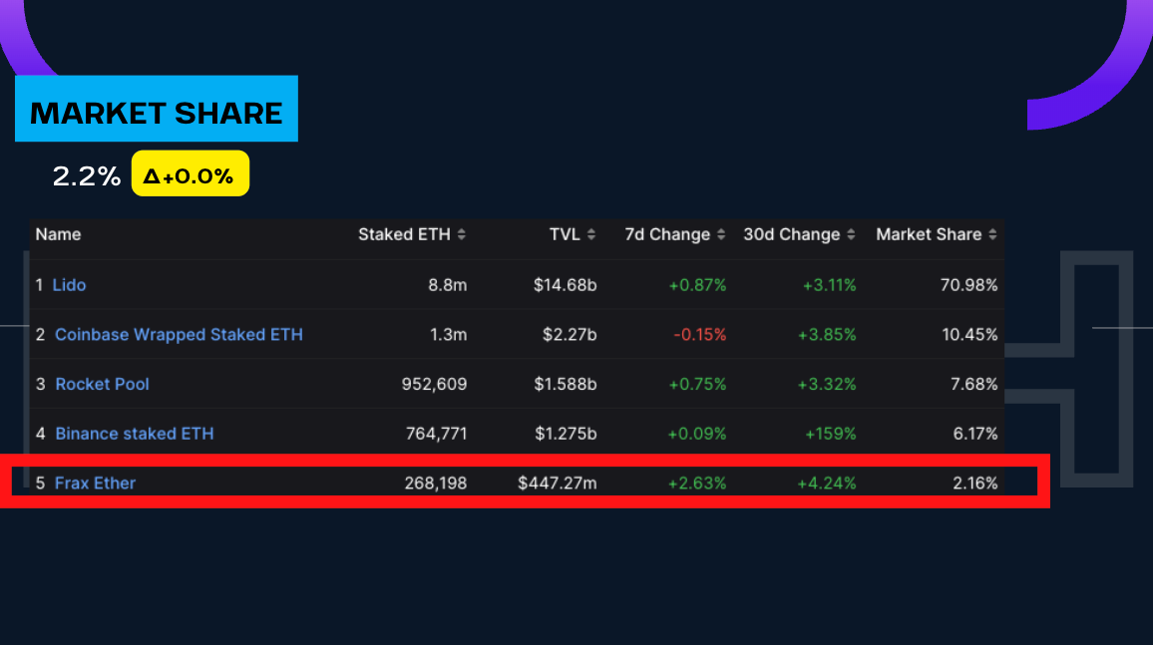Click the red -0.15% 7d change value
1153x645 pixels.
(699, 335)
